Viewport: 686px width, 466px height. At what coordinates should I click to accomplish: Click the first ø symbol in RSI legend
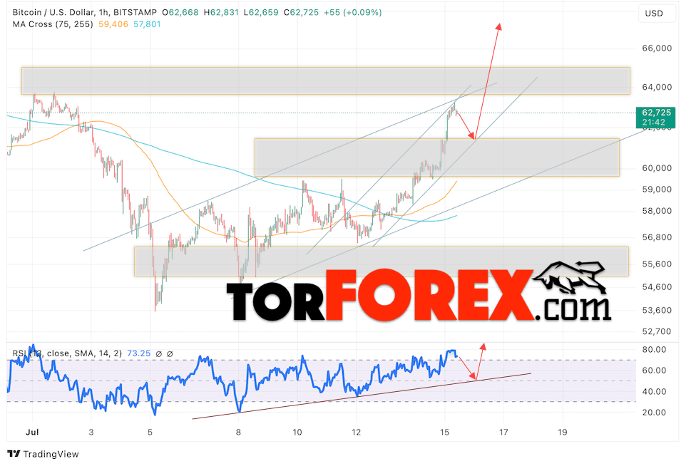click(159, 353)
